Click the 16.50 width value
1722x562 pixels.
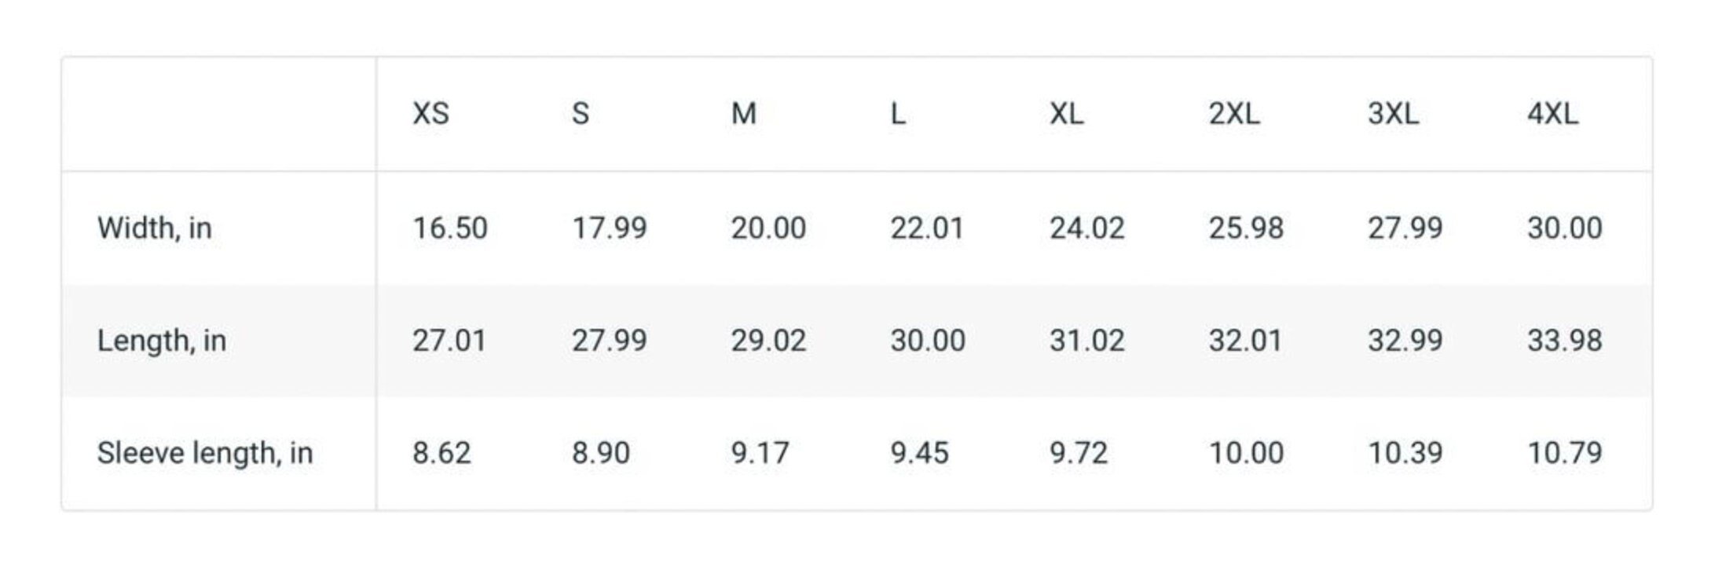[450, 228]
